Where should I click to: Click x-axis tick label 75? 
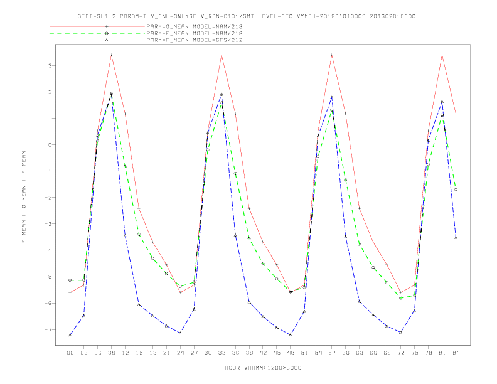coord(415,353)
